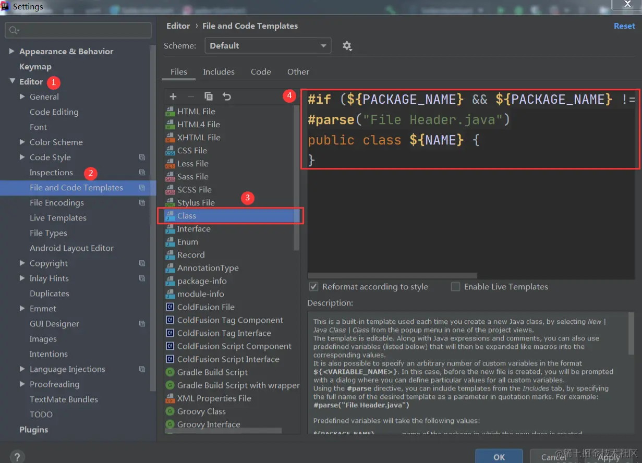642x463 pixels.
Task: Click the project-level icon beside Code Style
Action: pos(142,157)
